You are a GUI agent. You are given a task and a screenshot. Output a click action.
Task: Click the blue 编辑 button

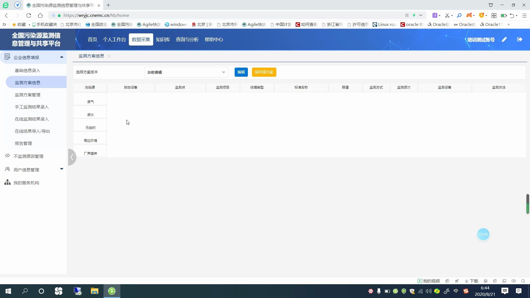pyautogui.click(x=241, y=72)
